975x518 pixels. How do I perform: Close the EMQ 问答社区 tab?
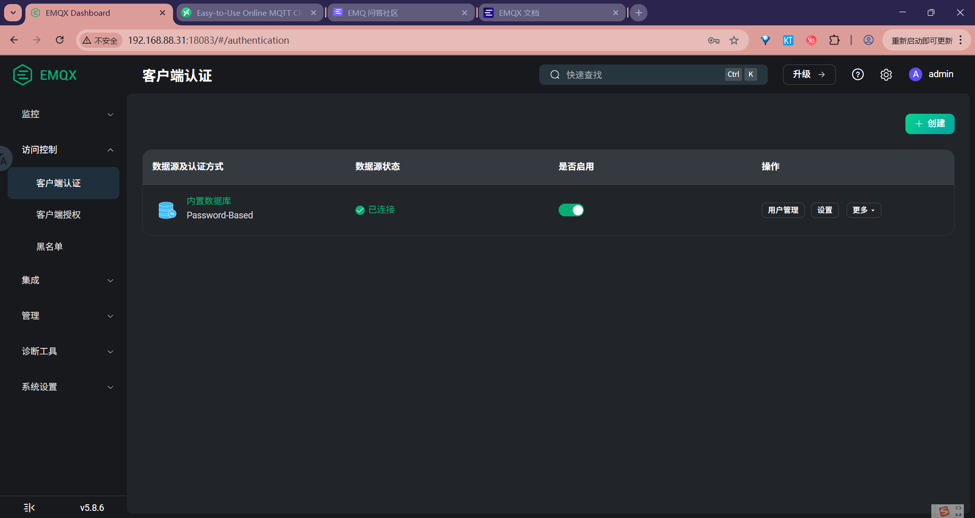coord(465,13)
